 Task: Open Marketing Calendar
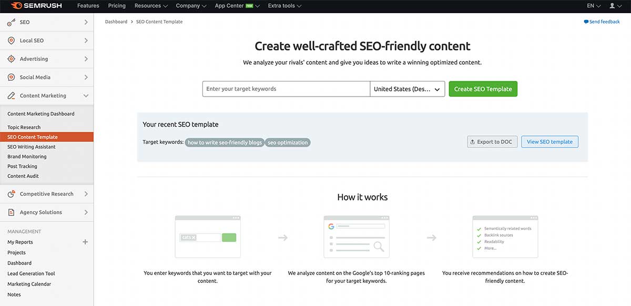coord(29,284)
